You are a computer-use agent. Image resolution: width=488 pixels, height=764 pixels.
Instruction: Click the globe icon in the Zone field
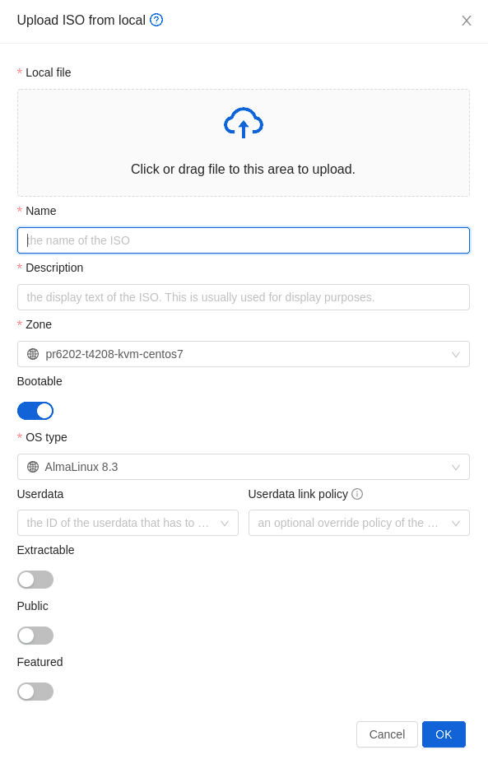(x=34, y=354)
